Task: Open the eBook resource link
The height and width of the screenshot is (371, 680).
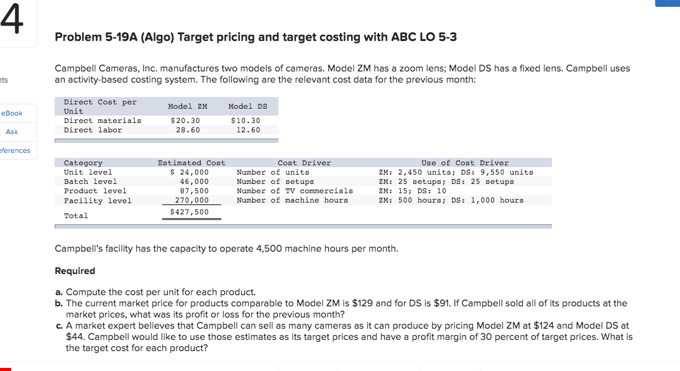Action: point(12,113)
